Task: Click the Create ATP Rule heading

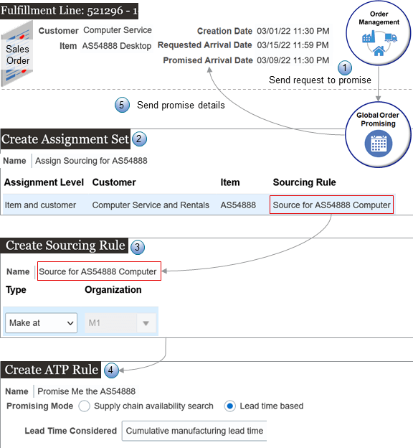Action: pyautogui.click(x=51, y=370)
